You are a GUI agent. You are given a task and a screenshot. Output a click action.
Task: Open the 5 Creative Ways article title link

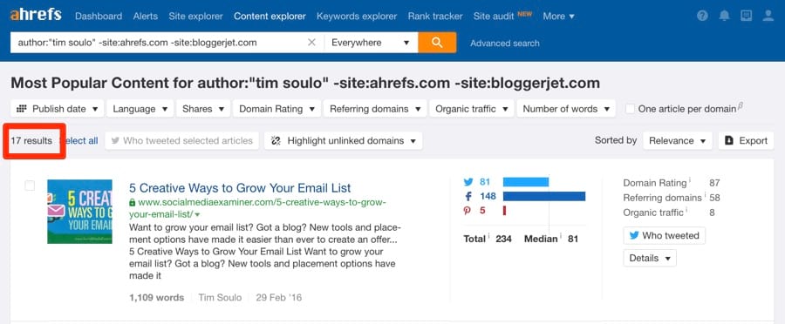(240, 188)
